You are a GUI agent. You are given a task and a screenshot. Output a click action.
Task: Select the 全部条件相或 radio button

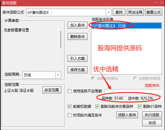point(135,78)
